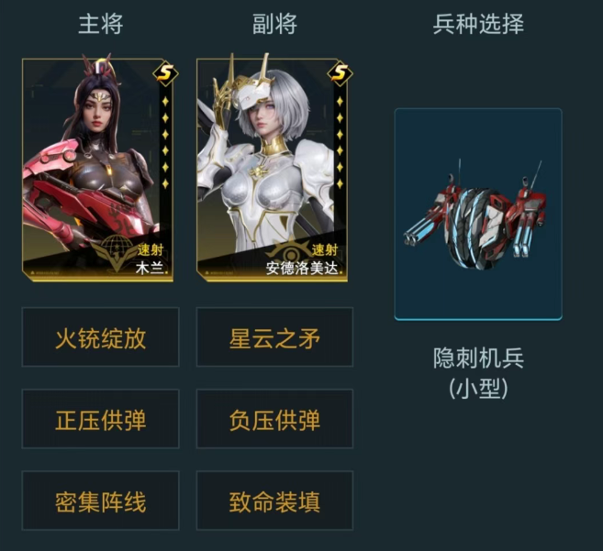This screenshot has width=603, height=551.
Task: Click the 副将 column header
Action: tap(274, 24)
